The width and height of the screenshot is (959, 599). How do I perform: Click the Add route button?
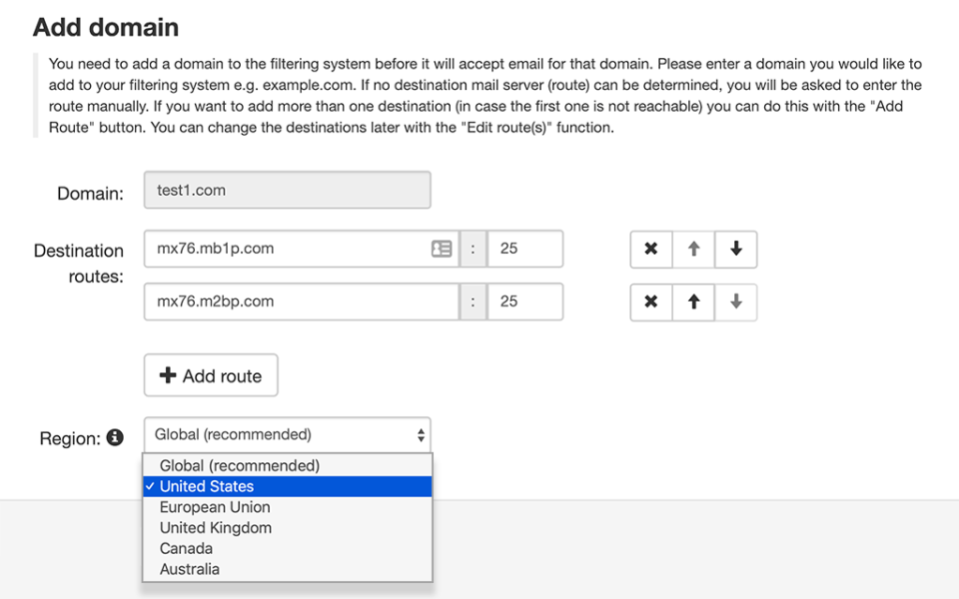tap(211, 375)
